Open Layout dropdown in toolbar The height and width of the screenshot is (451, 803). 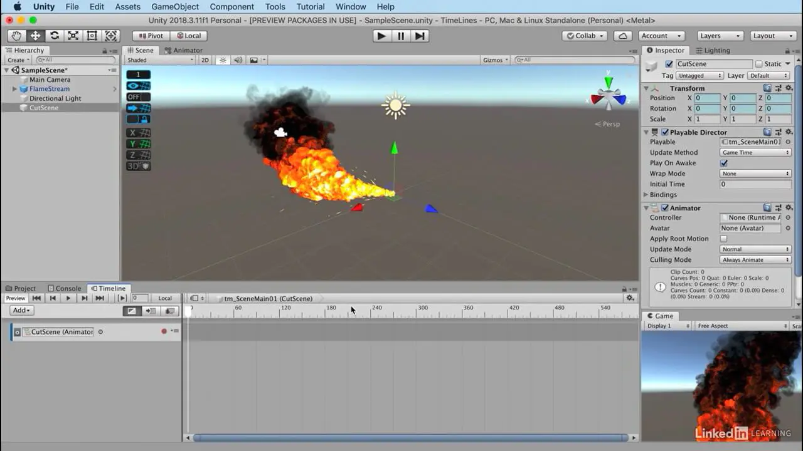pyautogui.click(x=772, y=36)
